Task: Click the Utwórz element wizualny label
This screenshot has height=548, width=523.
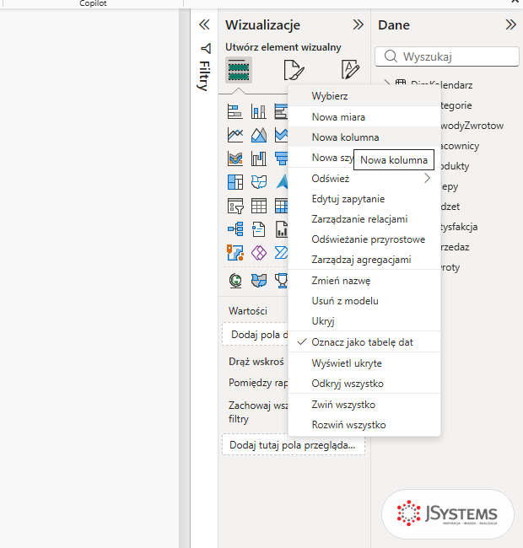Action: tap(283, 47)
